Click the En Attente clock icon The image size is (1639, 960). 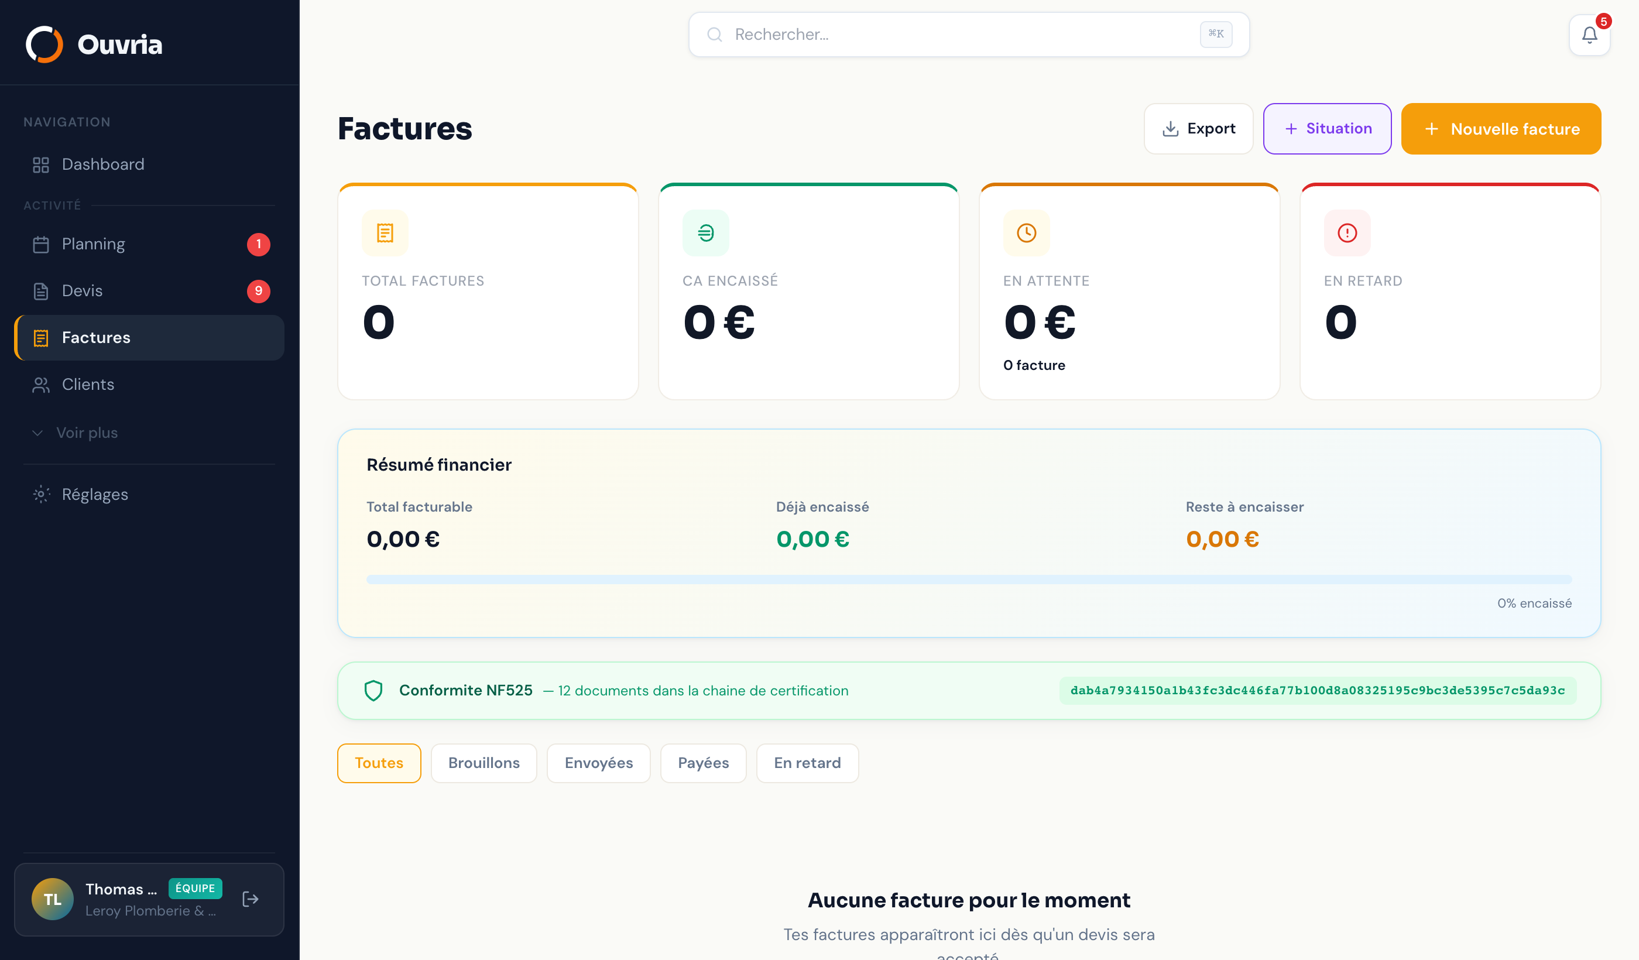pos(1026,233)
